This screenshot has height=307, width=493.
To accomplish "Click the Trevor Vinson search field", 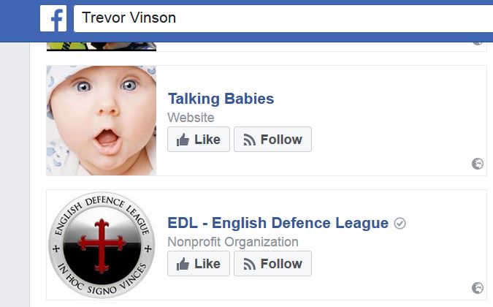I will (x=283, y=18).
